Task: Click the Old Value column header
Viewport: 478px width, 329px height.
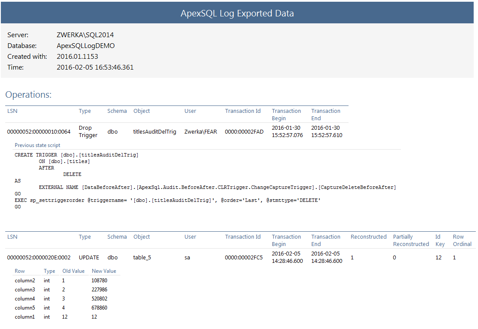Action: click(x=74, y=271)
